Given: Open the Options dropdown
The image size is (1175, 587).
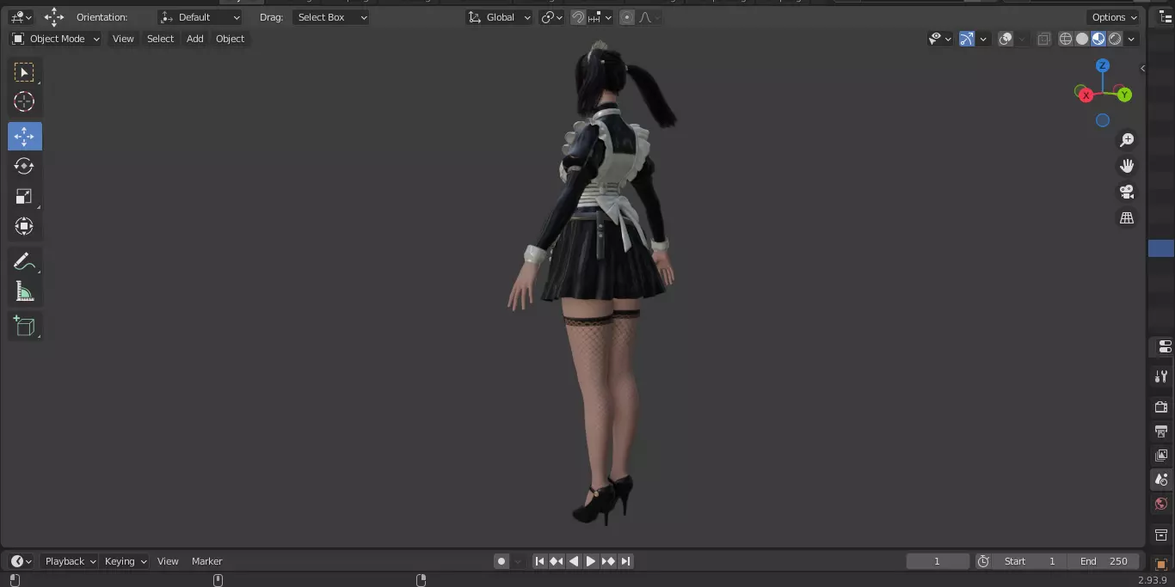Looking at the screenshot, I should 1115,17.
